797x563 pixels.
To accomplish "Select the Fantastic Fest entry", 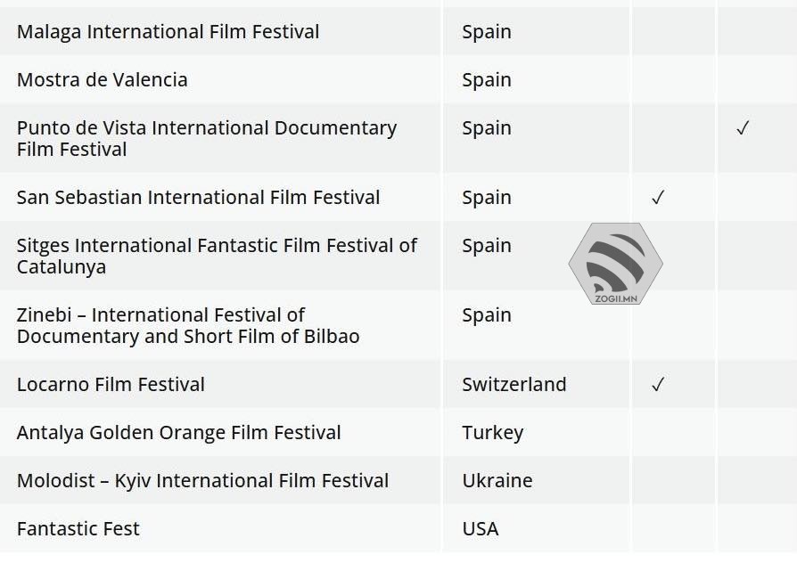I will point(78,529).
